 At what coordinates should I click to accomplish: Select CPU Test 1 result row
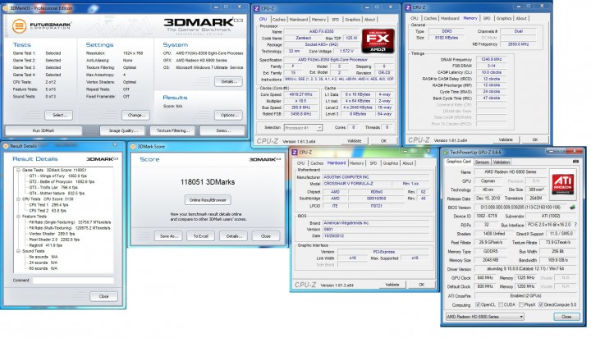(x=51, y=205)
